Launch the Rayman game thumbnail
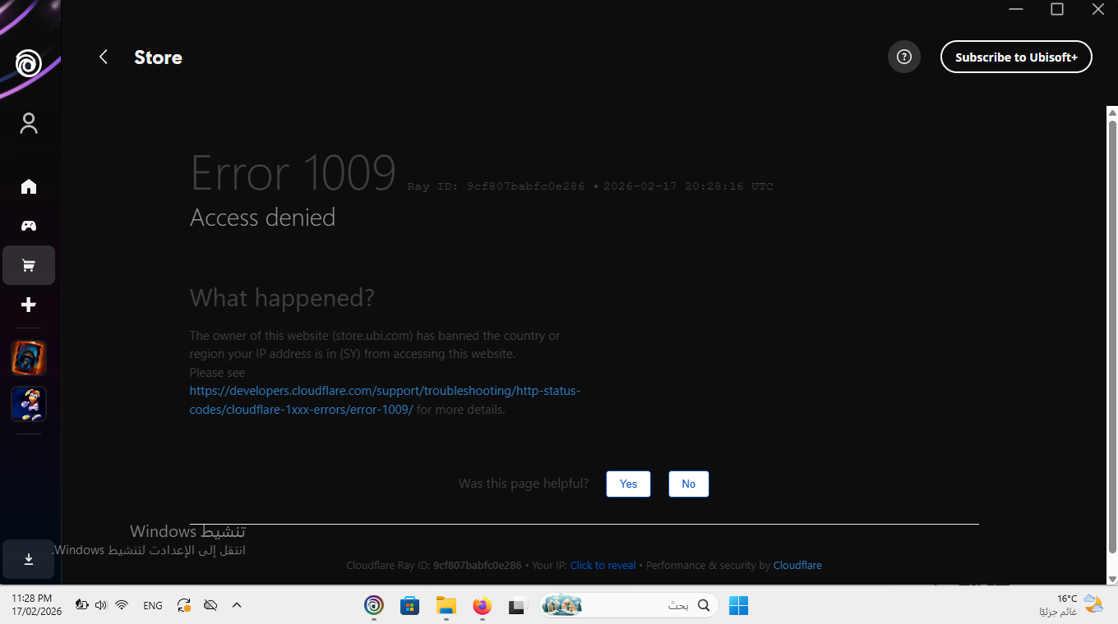 click(x=29, y=404)
